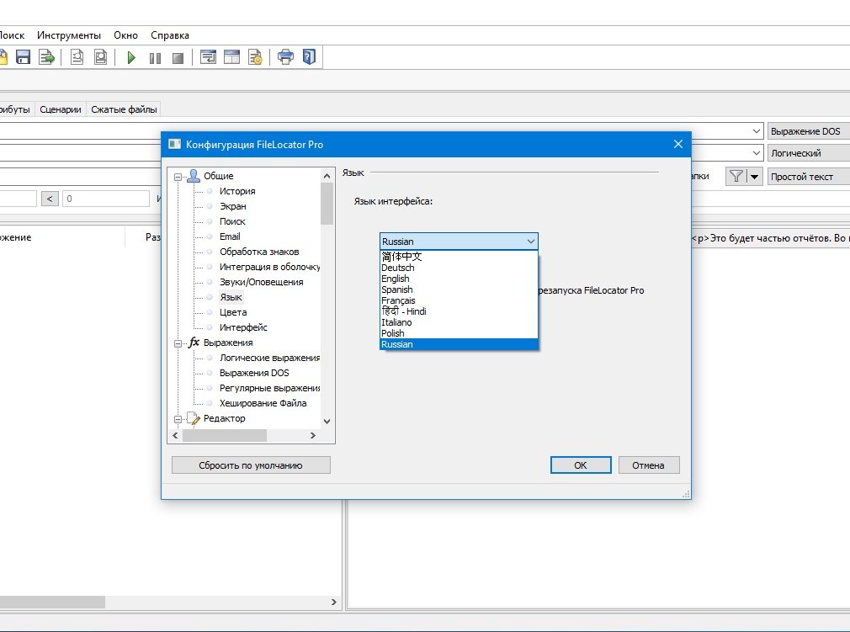
Task: Open the filter dropdown arrow beside funnel
Action: point(755,176)
